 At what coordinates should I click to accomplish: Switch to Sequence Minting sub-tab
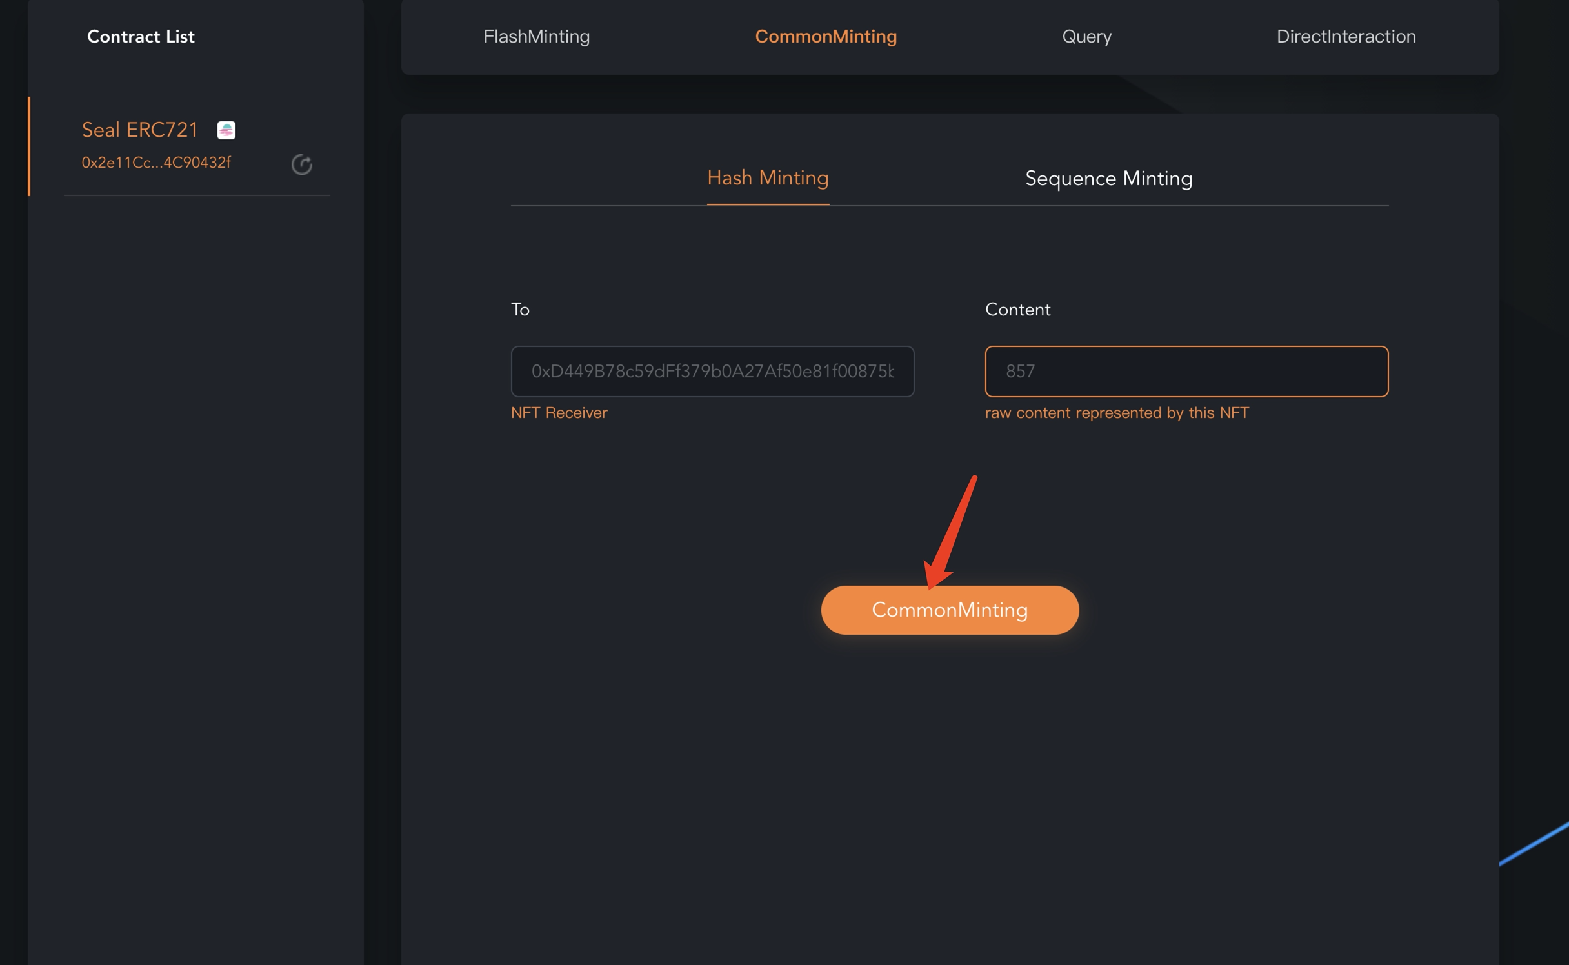coord(1108,179)
